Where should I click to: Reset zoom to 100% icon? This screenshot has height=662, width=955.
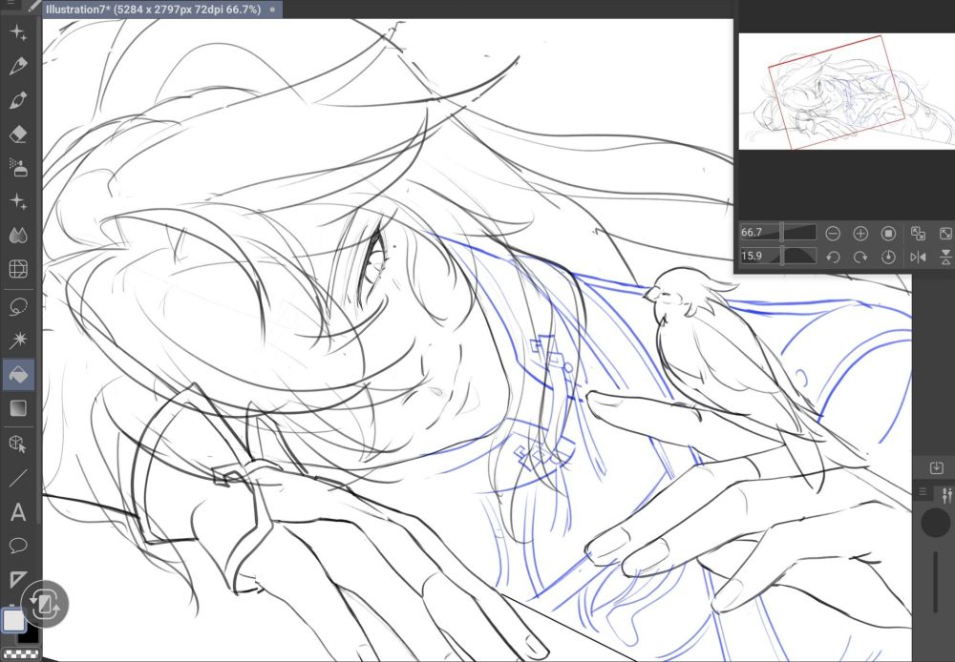click(888, 233)
